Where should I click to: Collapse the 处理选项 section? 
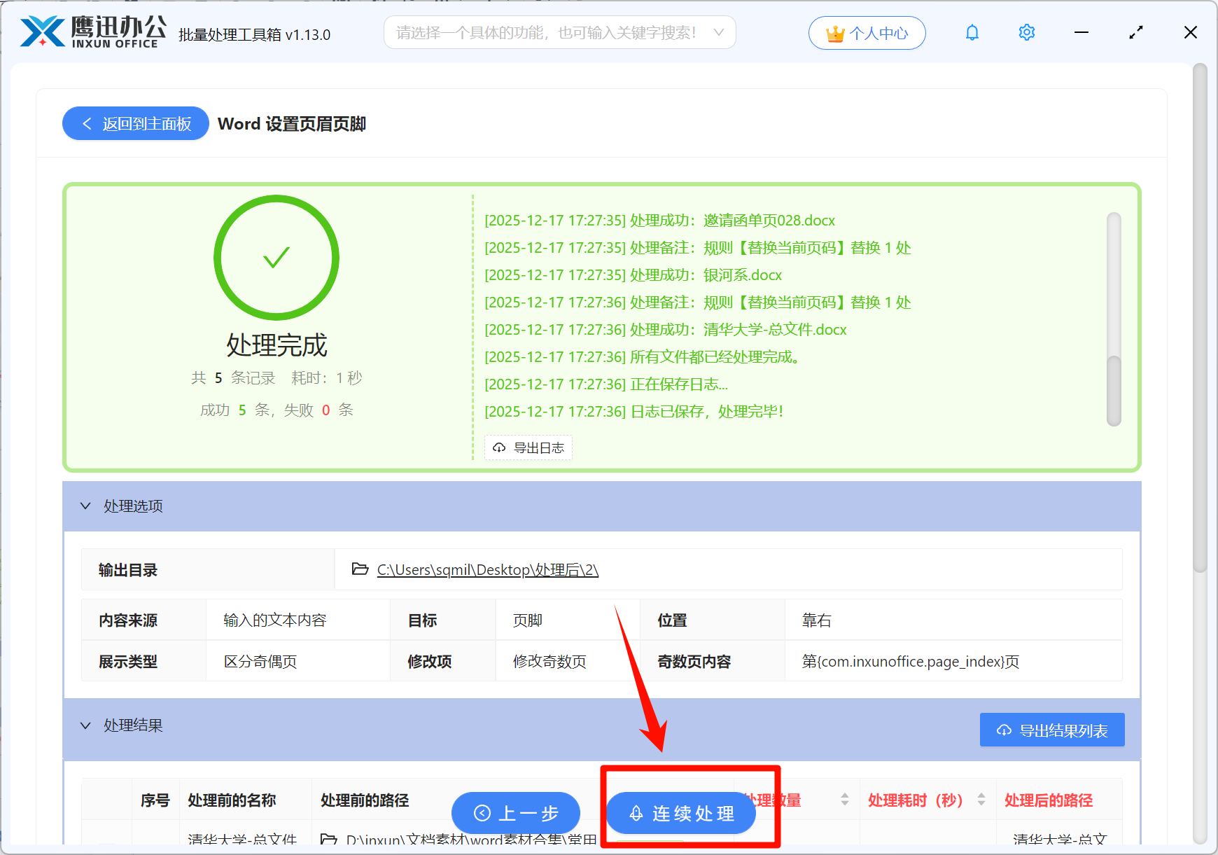pyautogui.click(x=85, y=506)
